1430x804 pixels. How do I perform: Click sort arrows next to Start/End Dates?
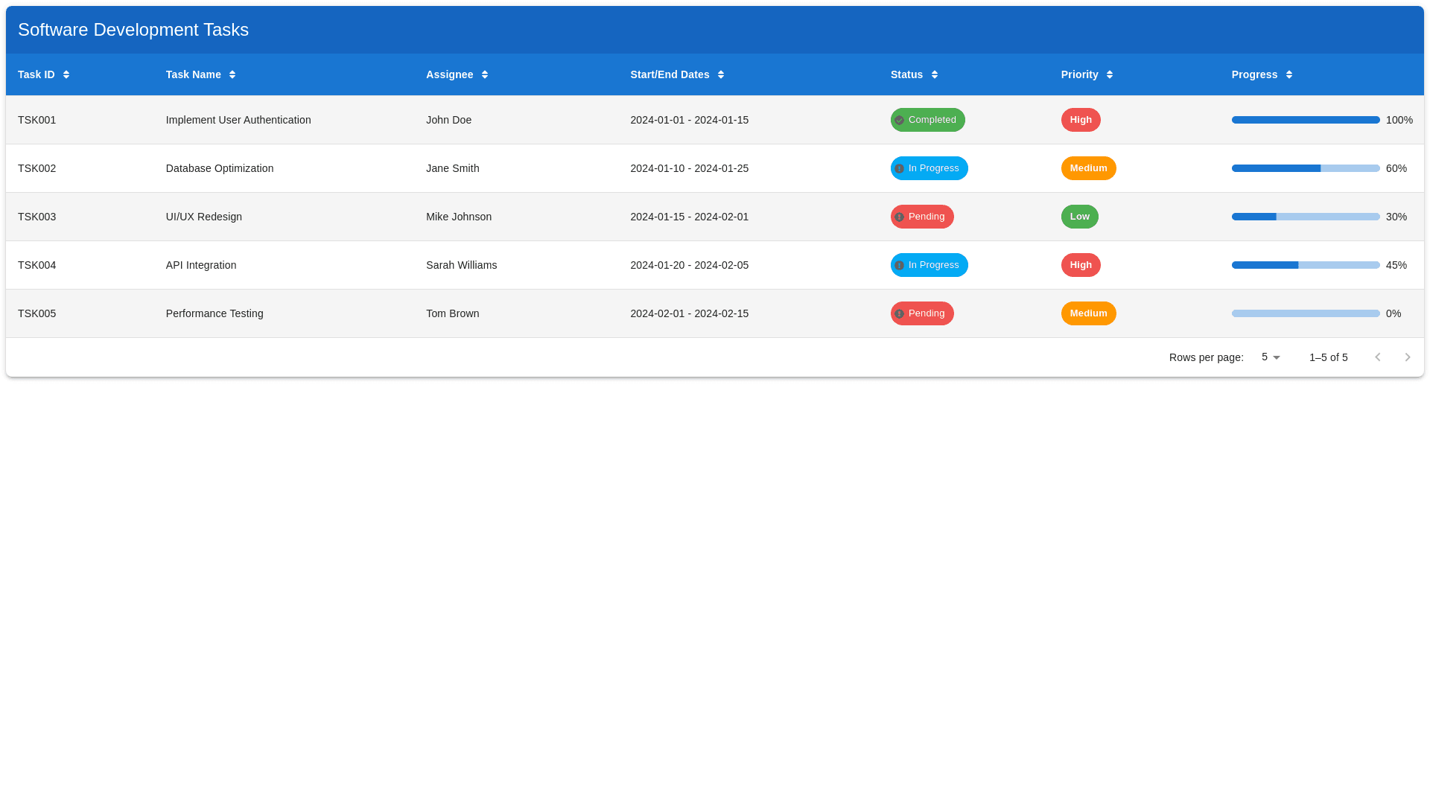tap(721, 74)
